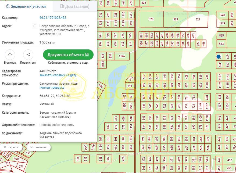236x173 pixels.
Task: Open Документы объекта green button
Action: (x=68, y=55)
